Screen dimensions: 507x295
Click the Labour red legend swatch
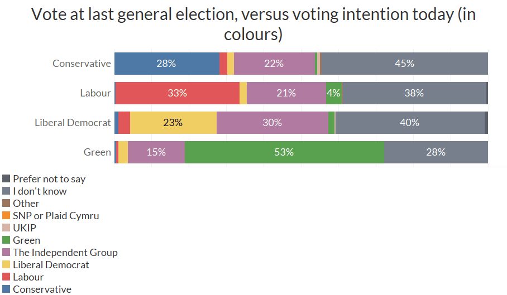click(7, 277)
